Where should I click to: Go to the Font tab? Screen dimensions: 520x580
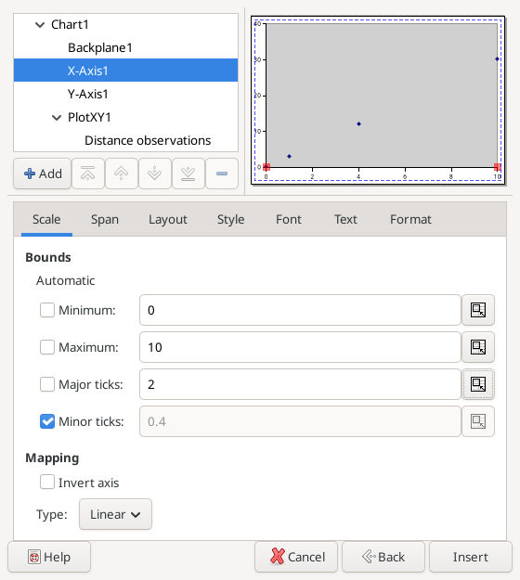[x=288, y=219]
